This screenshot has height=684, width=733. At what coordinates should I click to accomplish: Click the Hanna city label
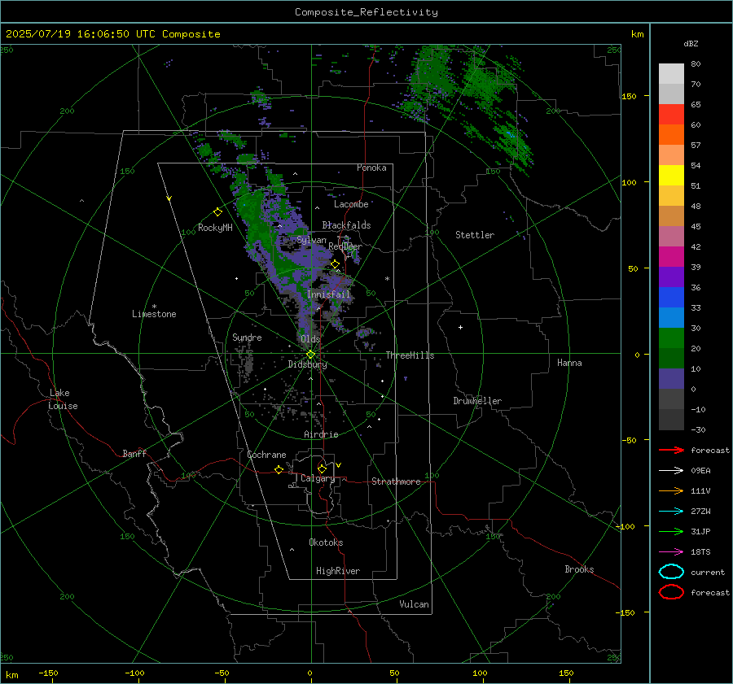coord(569,364)
